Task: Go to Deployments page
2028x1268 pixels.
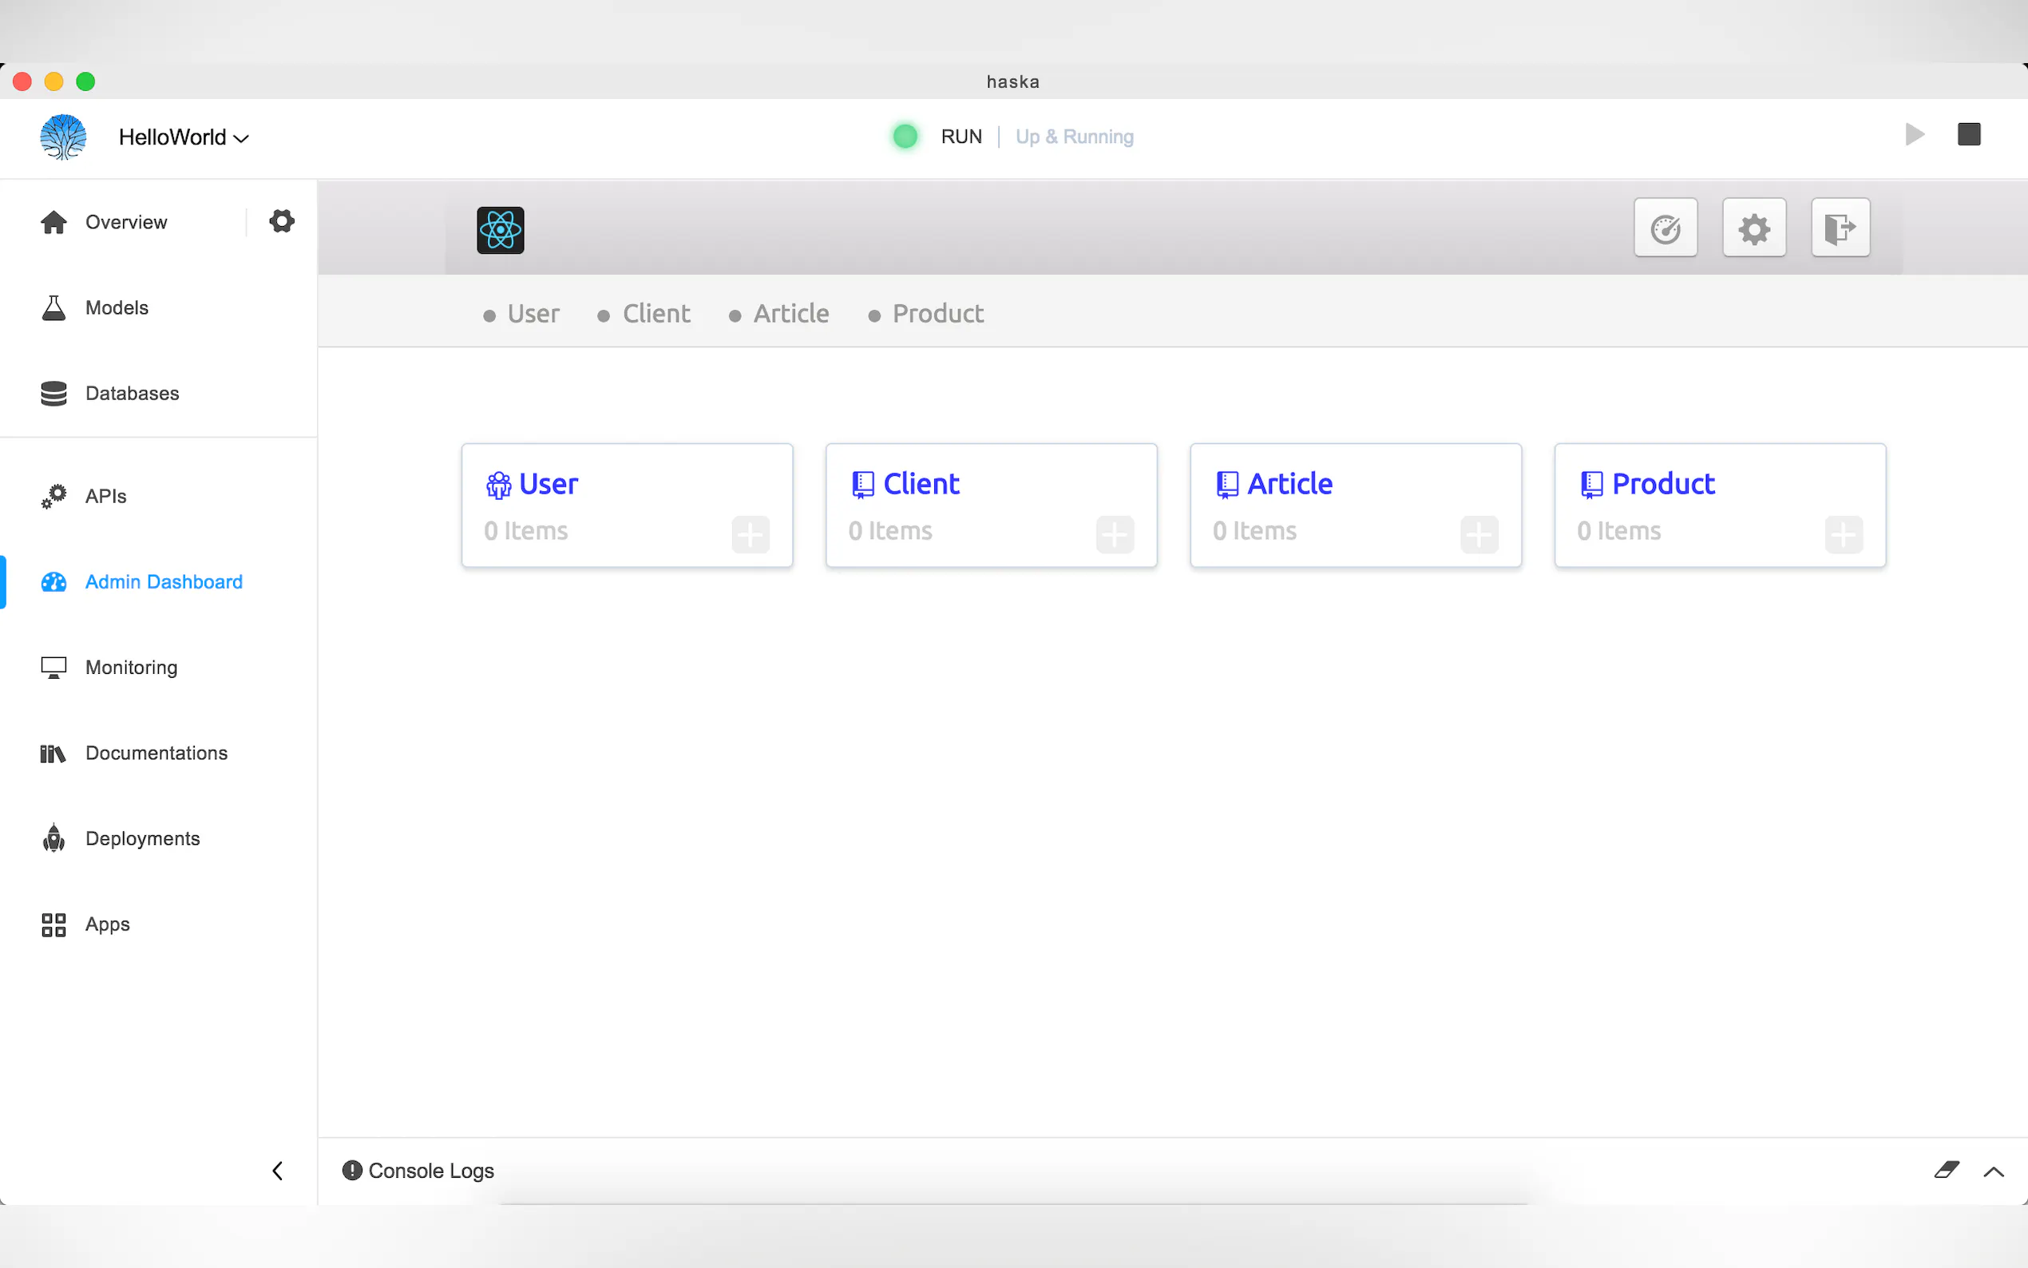Action: click(143, 838)
